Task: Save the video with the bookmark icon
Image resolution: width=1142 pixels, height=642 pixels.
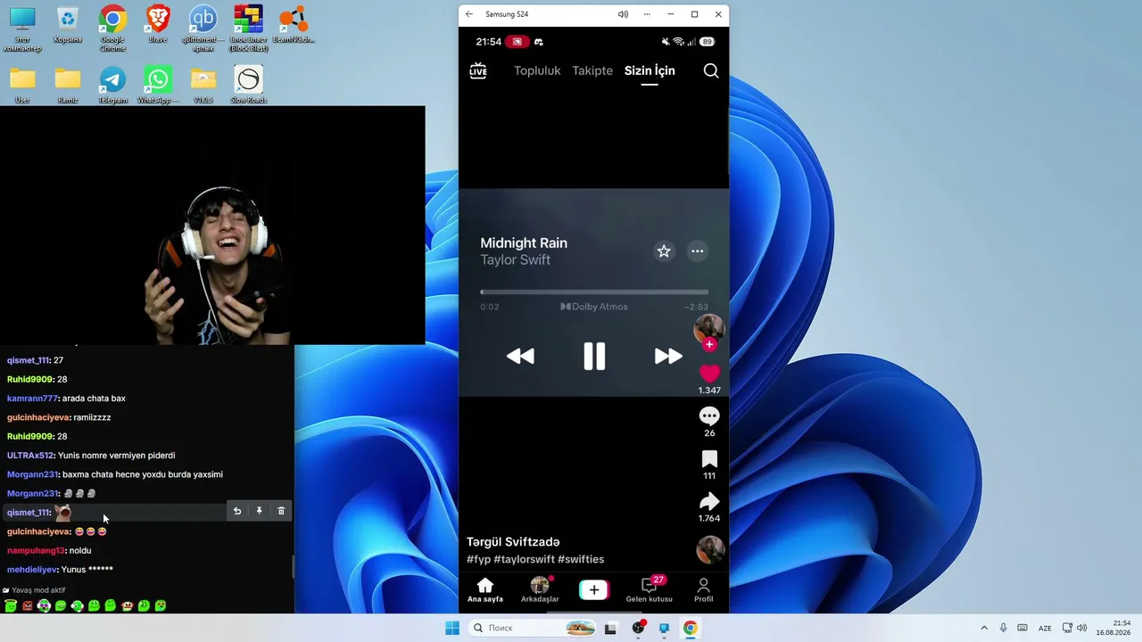Action: pyautogui.click(x=709, y=458)
